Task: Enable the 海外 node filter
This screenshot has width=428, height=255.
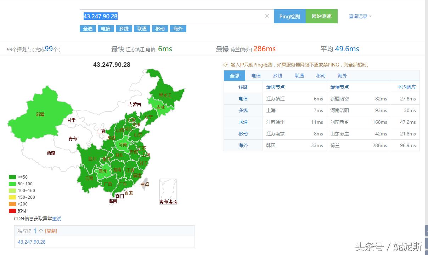Action: (x=178, y=29)
